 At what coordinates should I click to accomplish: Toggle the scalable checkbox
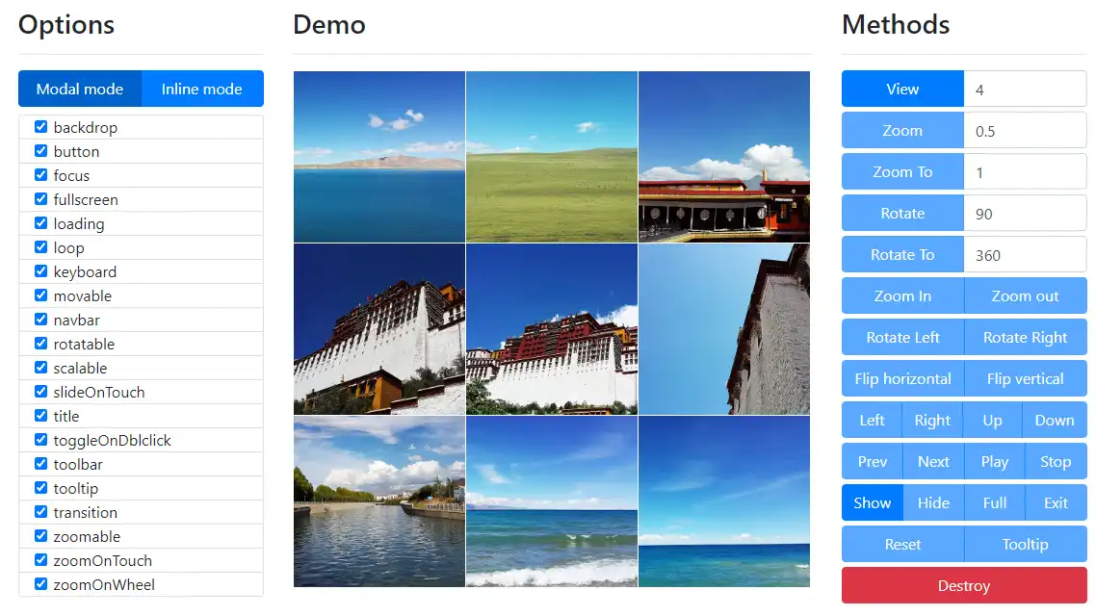click(x=41, y=368)
